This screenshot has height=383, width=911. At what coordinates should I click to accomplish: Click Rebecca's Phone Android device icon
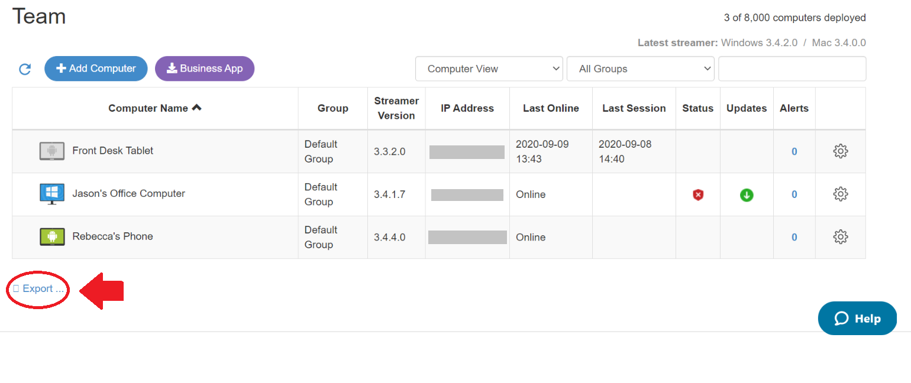(52, 237)
